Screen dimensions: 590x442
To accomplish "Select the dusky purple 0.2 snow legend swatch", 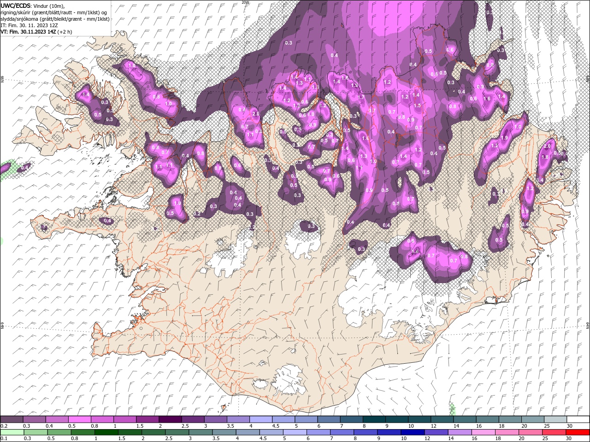I will point(12,419).
